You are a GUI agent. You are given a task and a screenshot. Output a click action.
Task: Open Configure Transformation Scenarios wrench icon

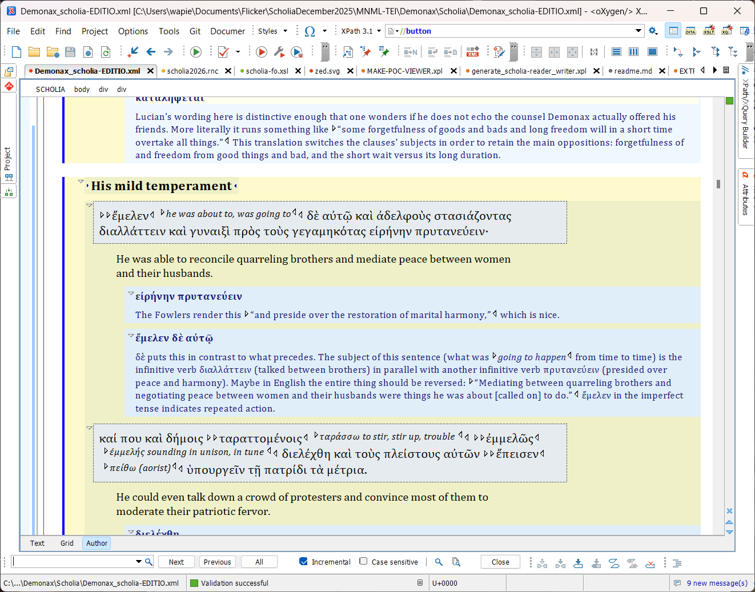tap(279, 52)
